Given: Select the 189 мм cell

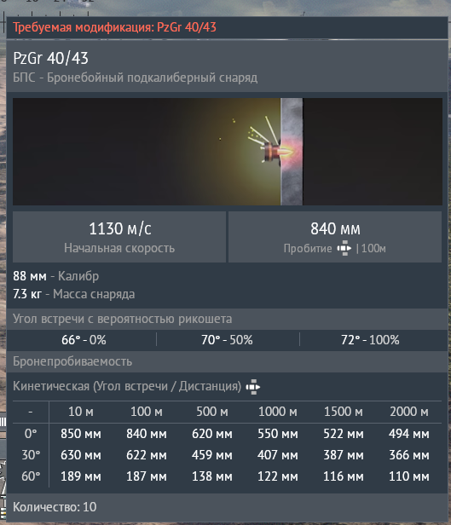Looking at the screenshot, I should pyautogui.click(x=81, y=476).
